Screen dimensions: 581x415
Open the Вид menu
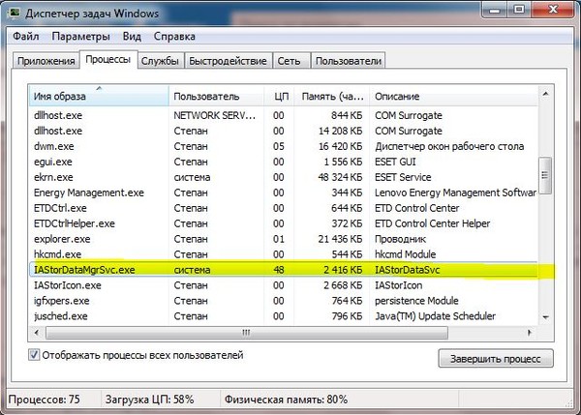pyautogui.click(x=132, y=37)
